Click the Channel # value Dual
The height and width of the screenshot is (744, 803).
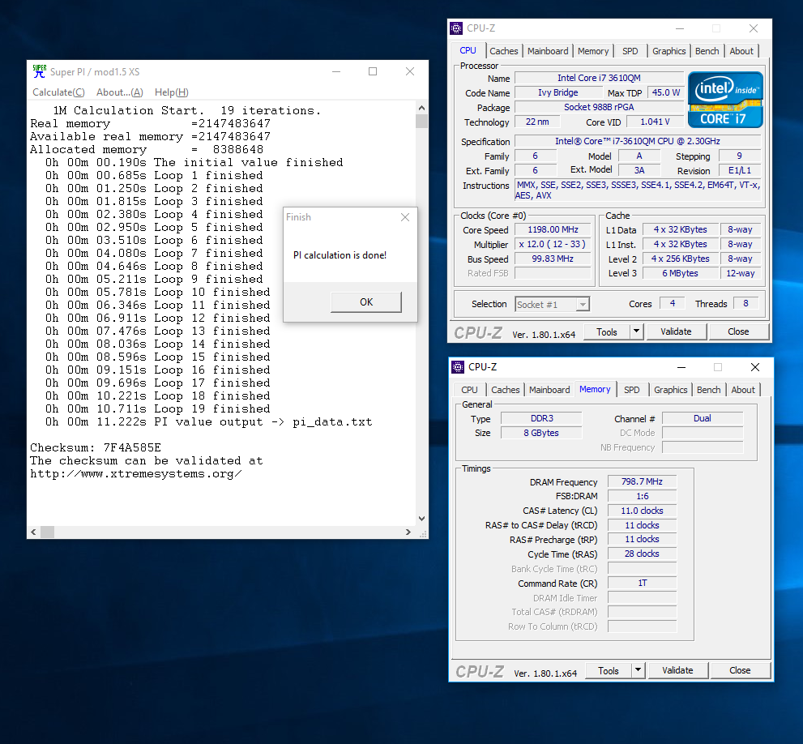click(703, 418)
